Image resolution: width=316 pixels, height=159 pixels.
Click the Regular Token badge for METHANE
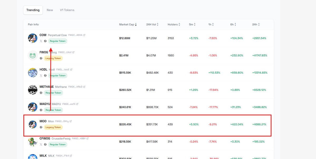tap(53, 93)
